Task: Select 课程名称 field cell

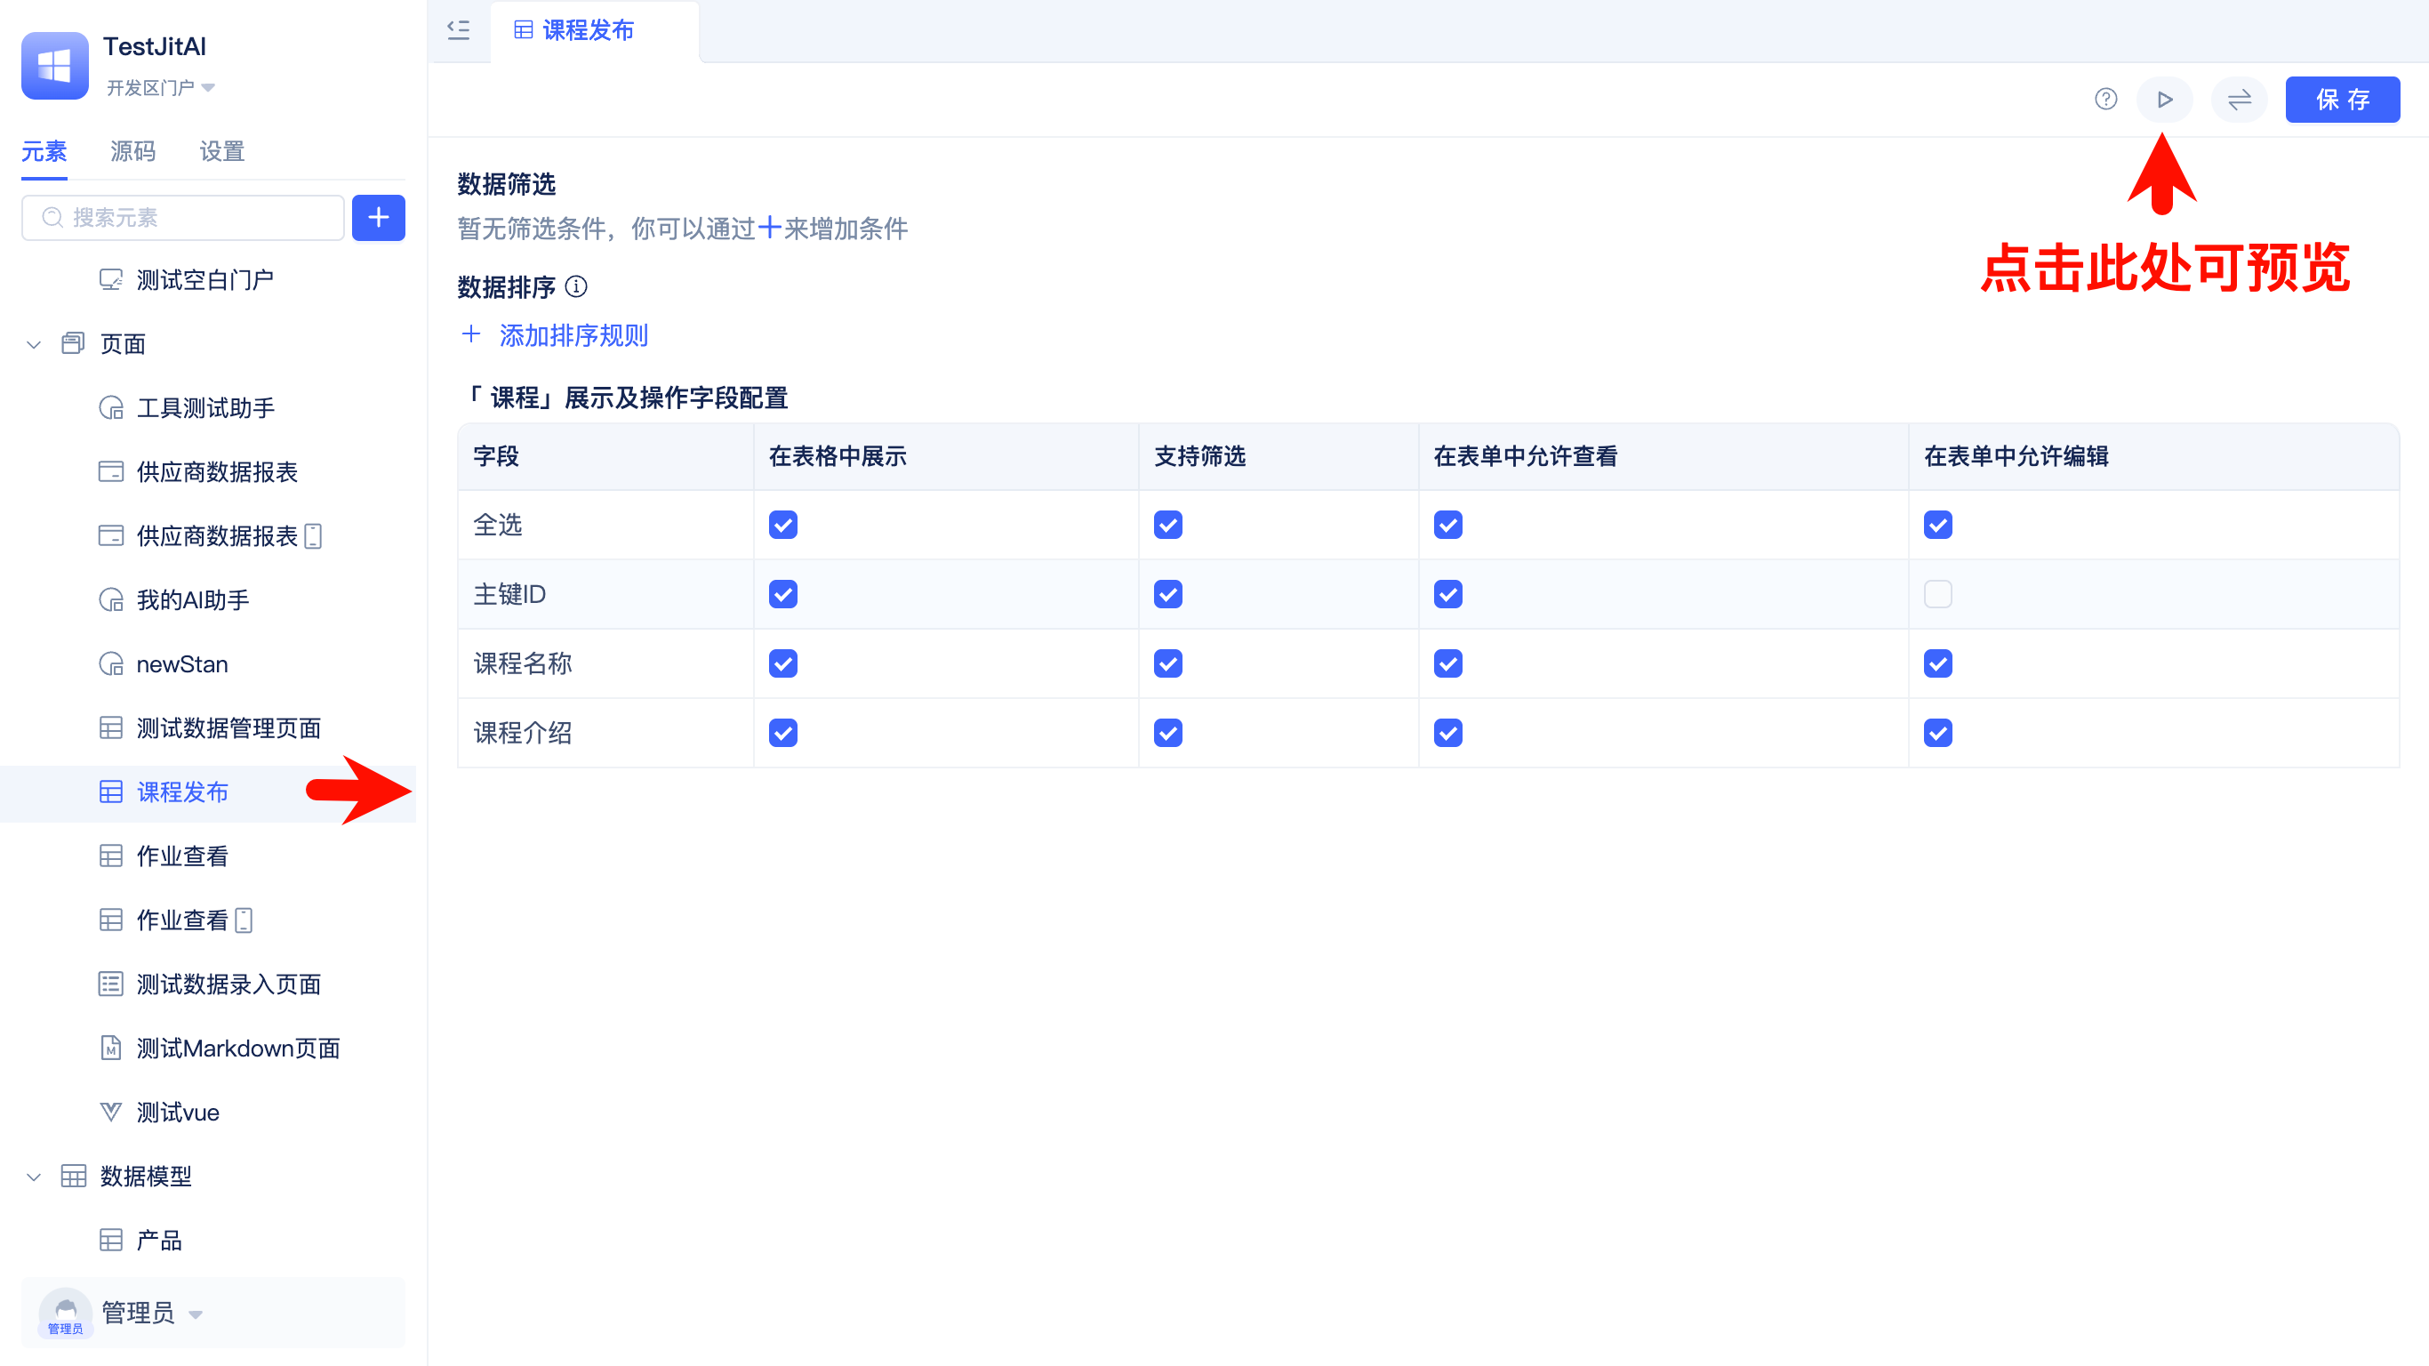Action: coord(605,663)
